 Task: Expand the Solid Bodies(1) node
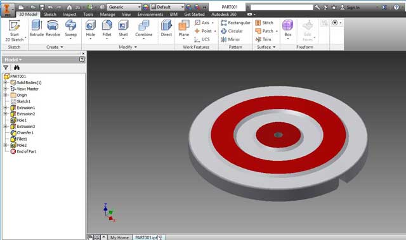pyautogui.click(x=5, y=82)
